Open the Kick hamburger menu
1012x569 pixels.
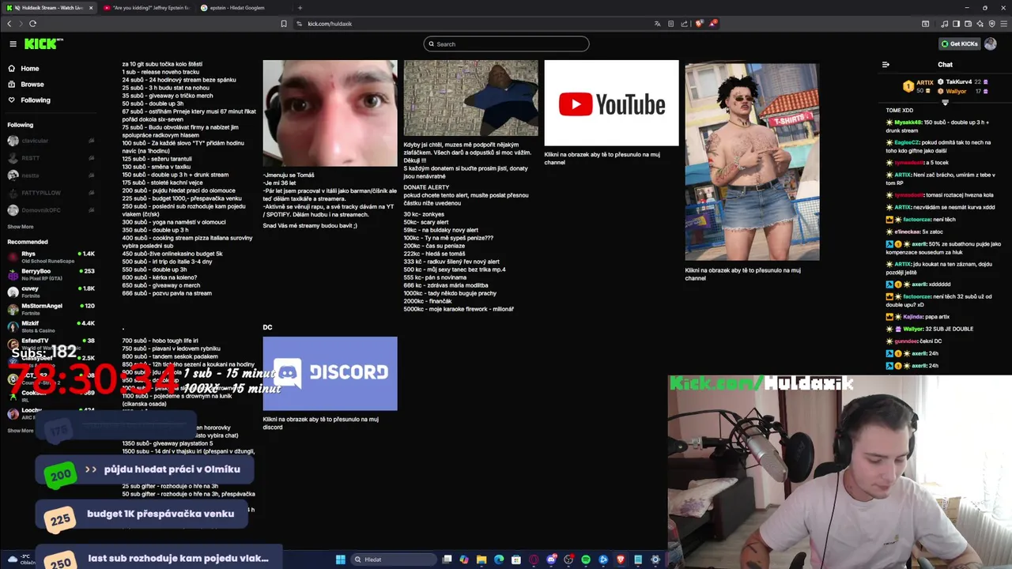pos(13,44)
